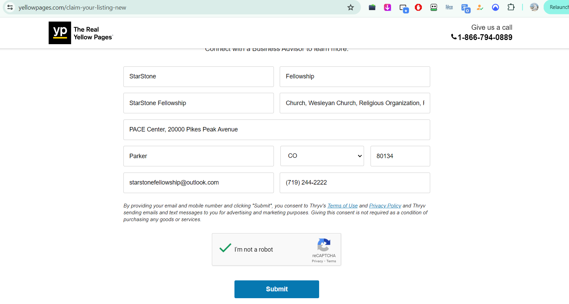Edit the ZIP code field 80134

[x=400, y=156]
